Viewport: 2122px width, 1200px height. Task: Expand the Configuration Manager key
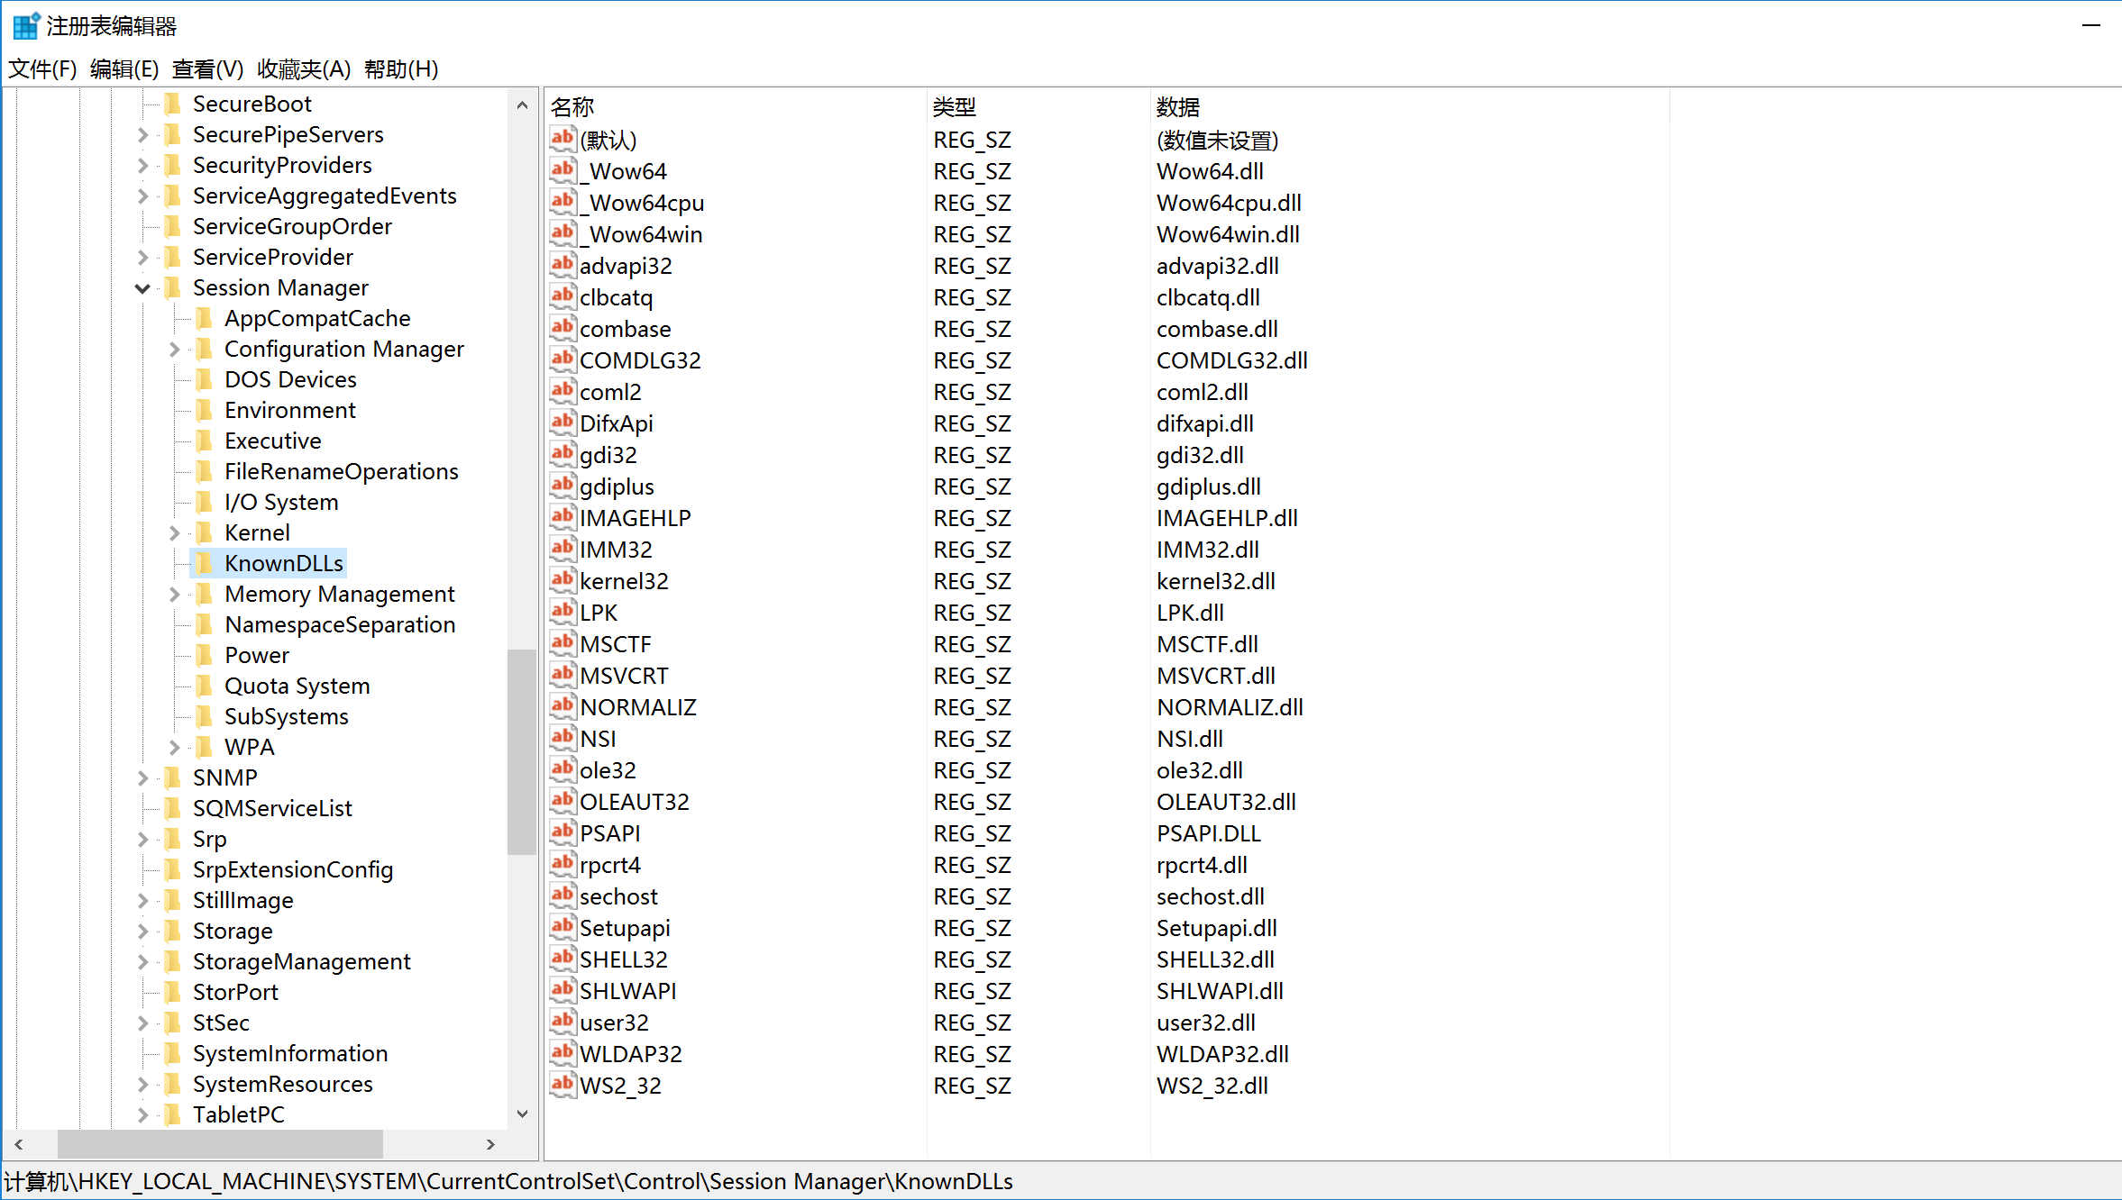175,350
